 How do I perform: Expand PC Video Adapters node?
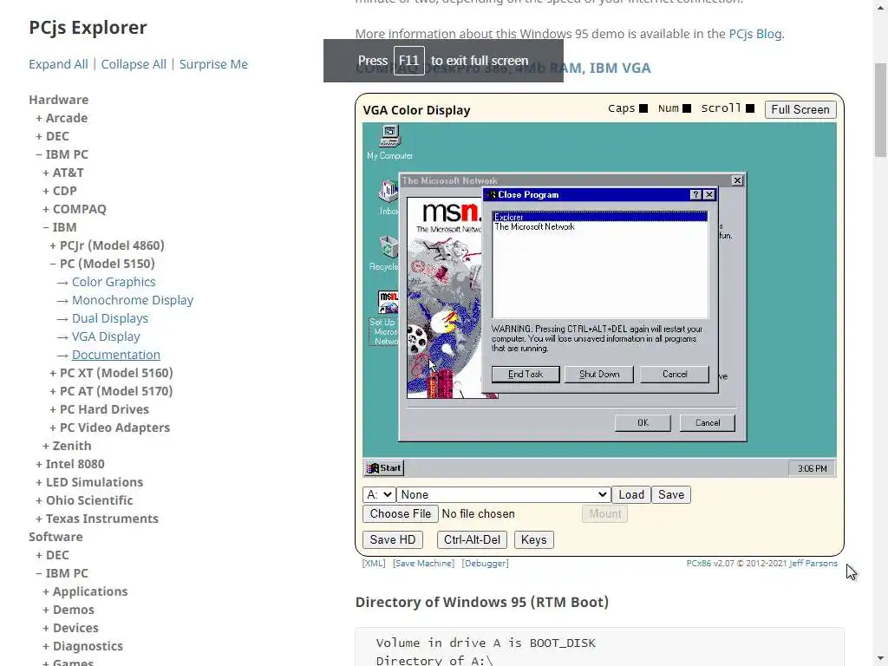click(110, 428)
